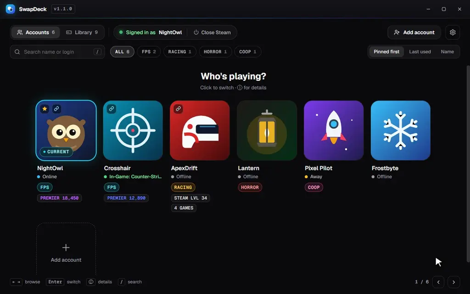This screenshot has width=470, height=294.
Task: Click the Online status under NightOwl
Action: [x=47, y=177]
